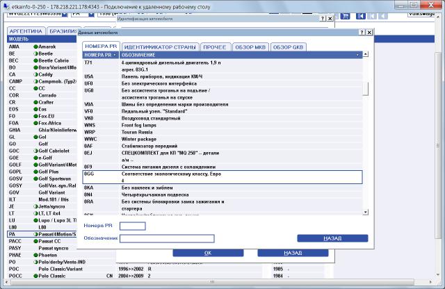Switch to the 'НОМЕРА PR' tab

pyautogui.click(x=101, y=47)
